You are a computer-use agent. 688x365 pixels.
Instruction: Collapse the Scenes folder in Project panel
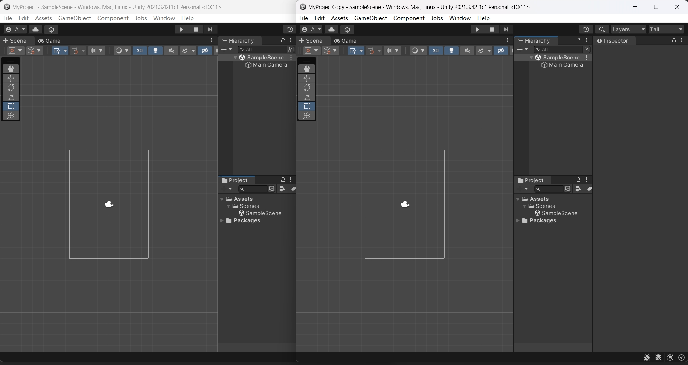[x=229, y=206]
